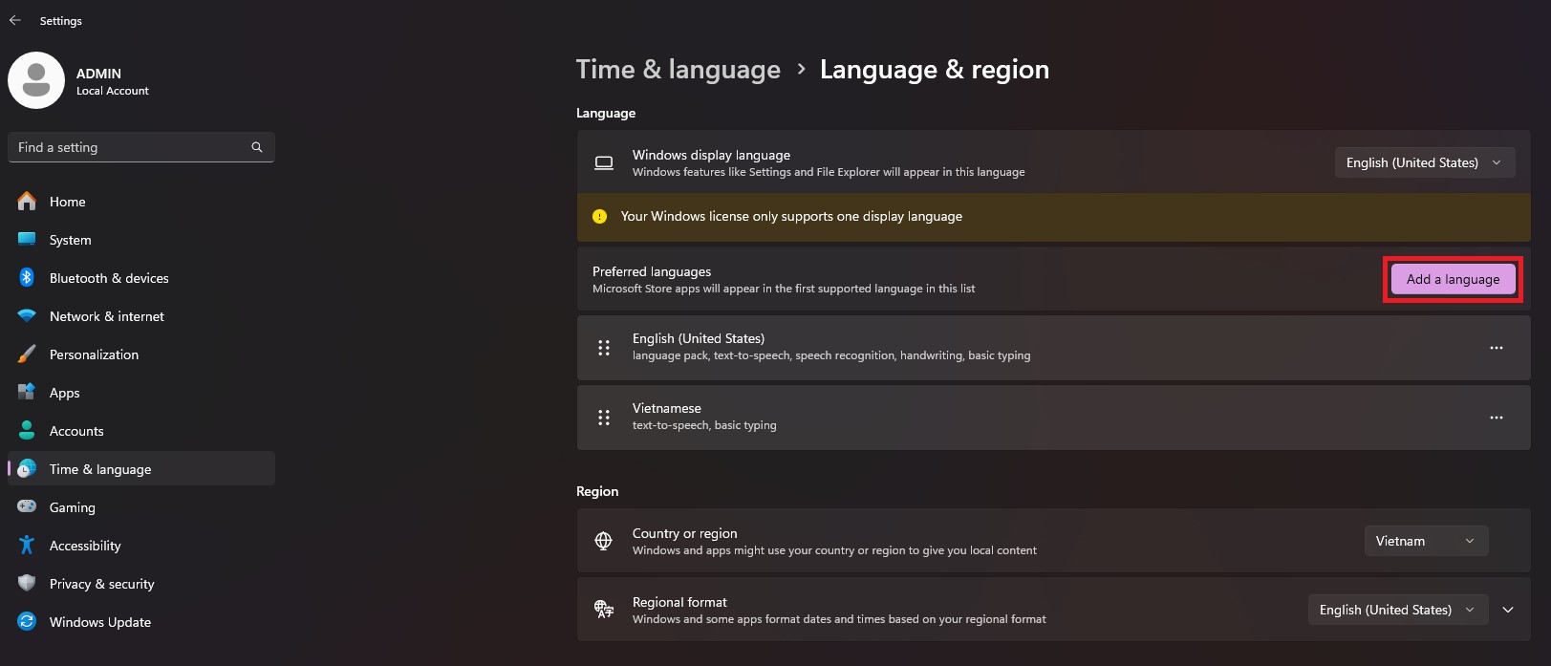
Task: Open Privacy & security settings
Action: pyautogui.click(x=141, y=584)
